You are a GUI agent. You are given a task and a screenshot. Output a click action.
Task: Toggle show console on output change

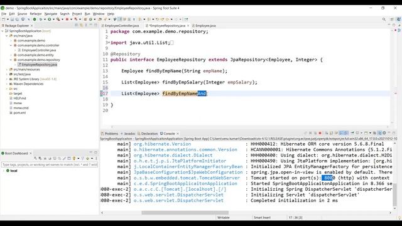pos(341,133)
